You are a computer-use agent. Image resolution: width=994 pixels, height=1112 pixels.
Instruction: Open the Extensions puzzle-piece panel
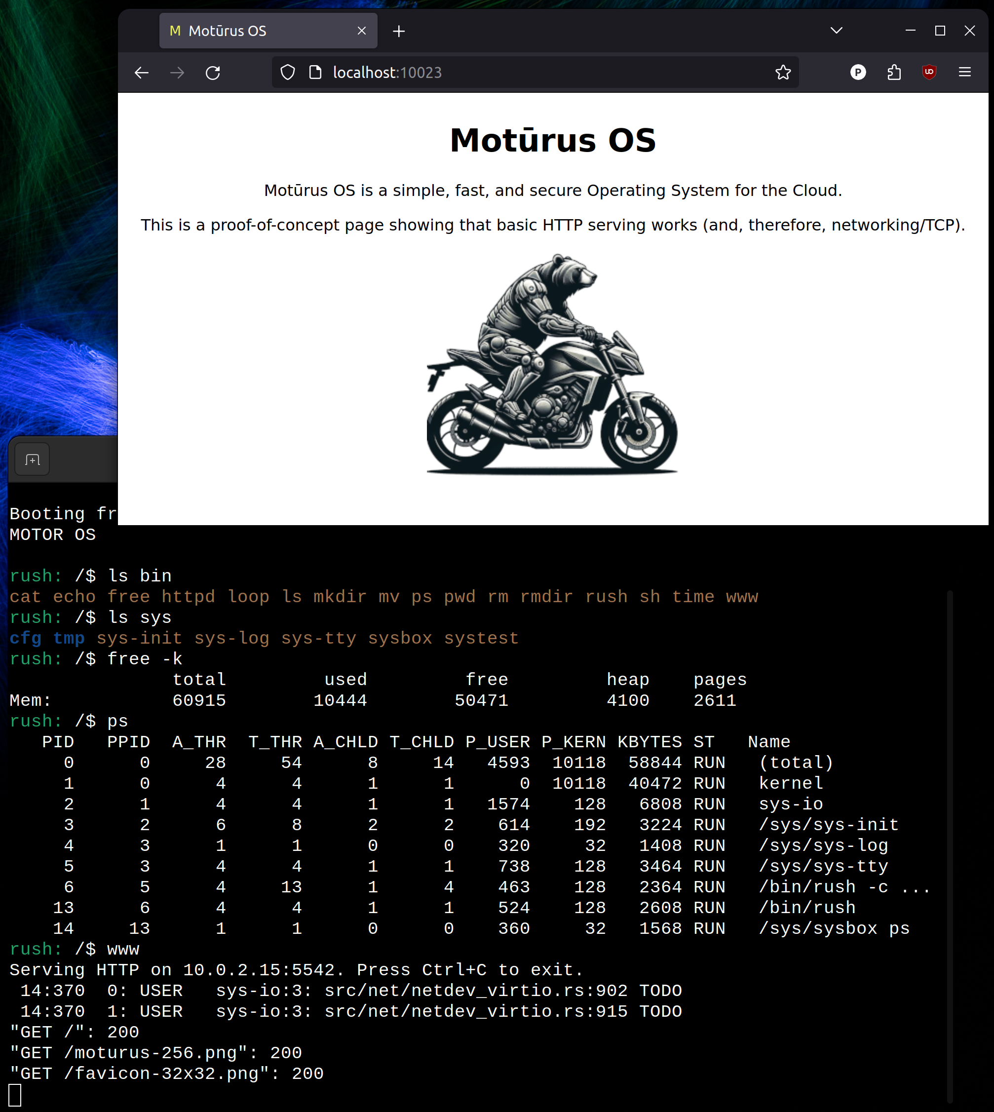point(893,72)
